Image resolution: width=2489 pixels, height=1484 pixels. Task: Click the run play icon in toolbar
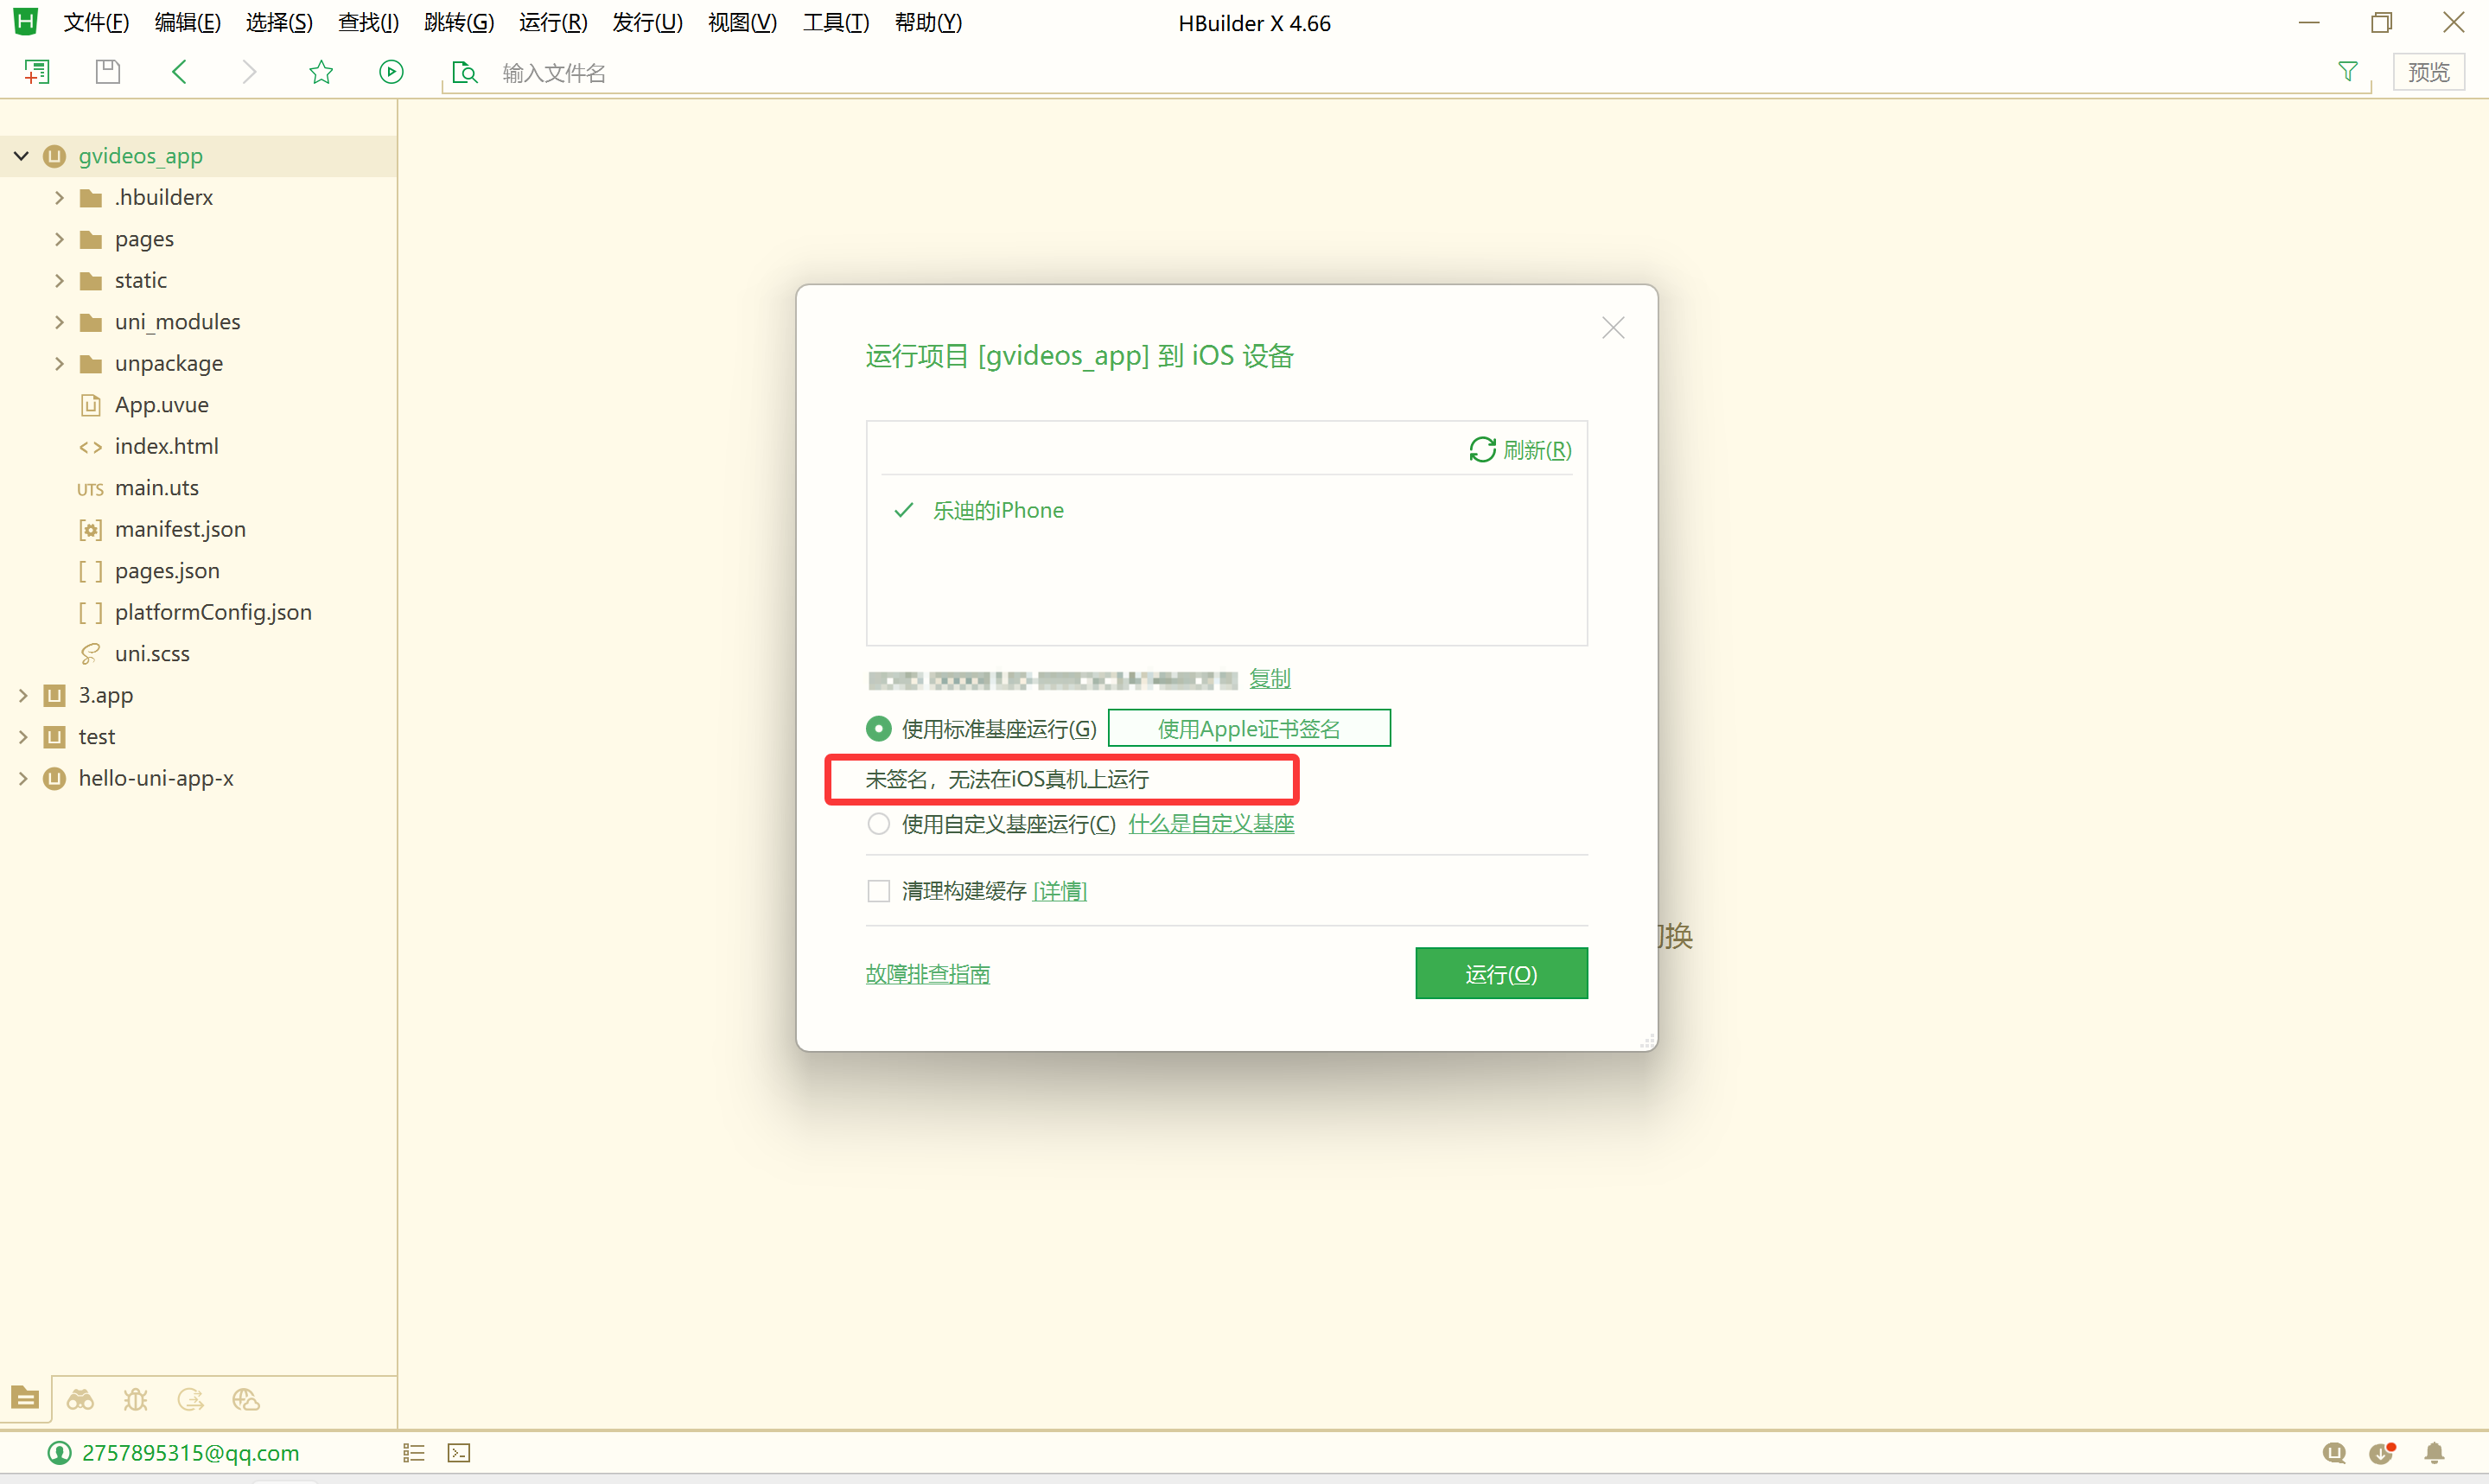391,72
